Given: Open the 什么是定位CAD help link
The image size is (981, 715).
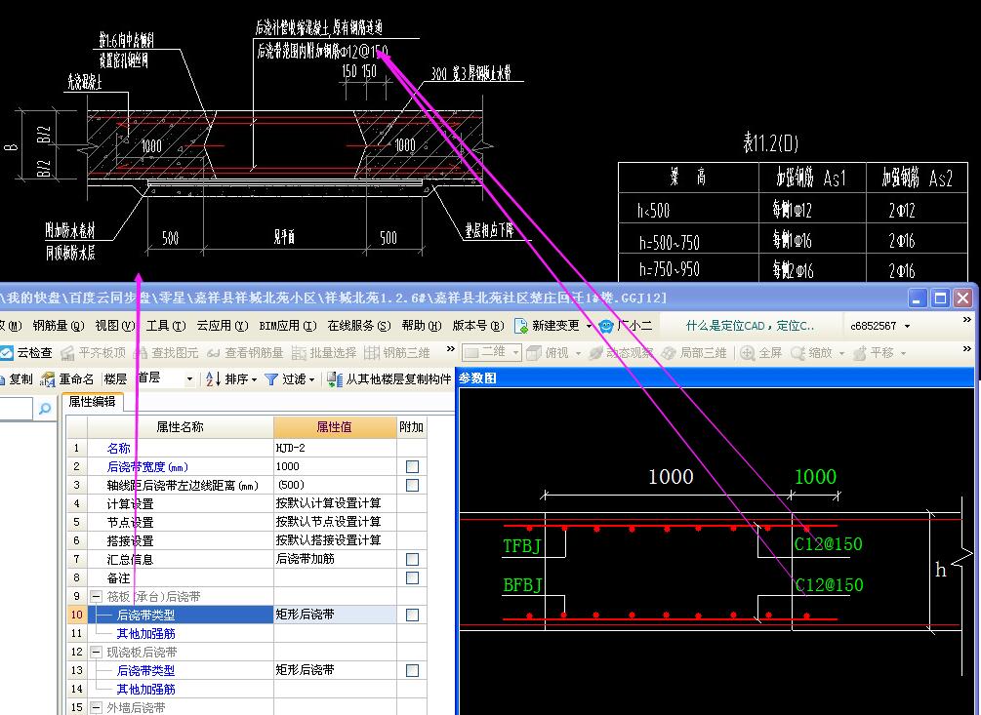Looking at the screenshot, I should tap(750, 326).
